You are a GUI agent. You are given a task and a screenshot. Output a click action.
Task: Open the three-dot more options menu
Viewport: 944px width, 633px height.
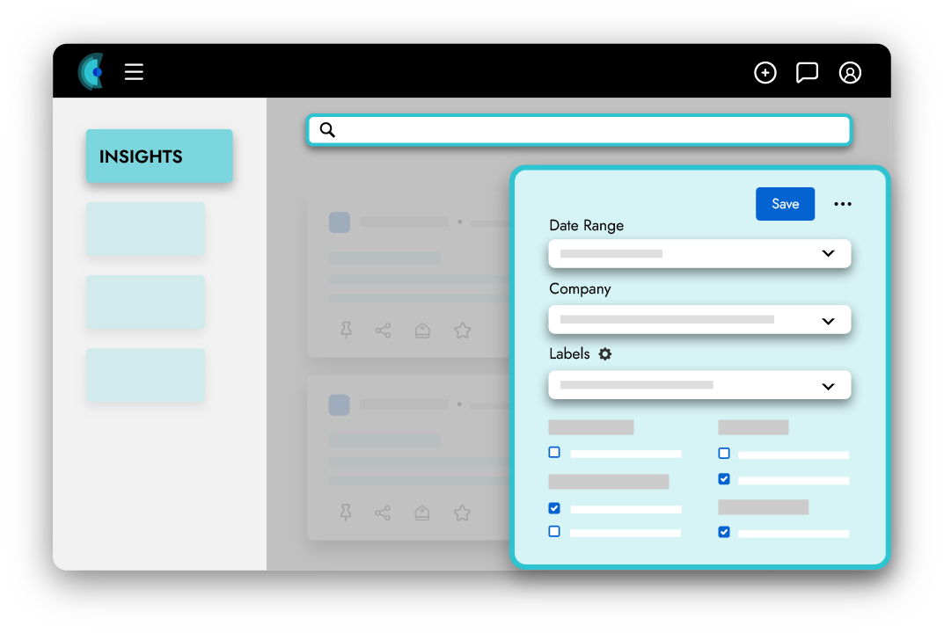[843, 204]
